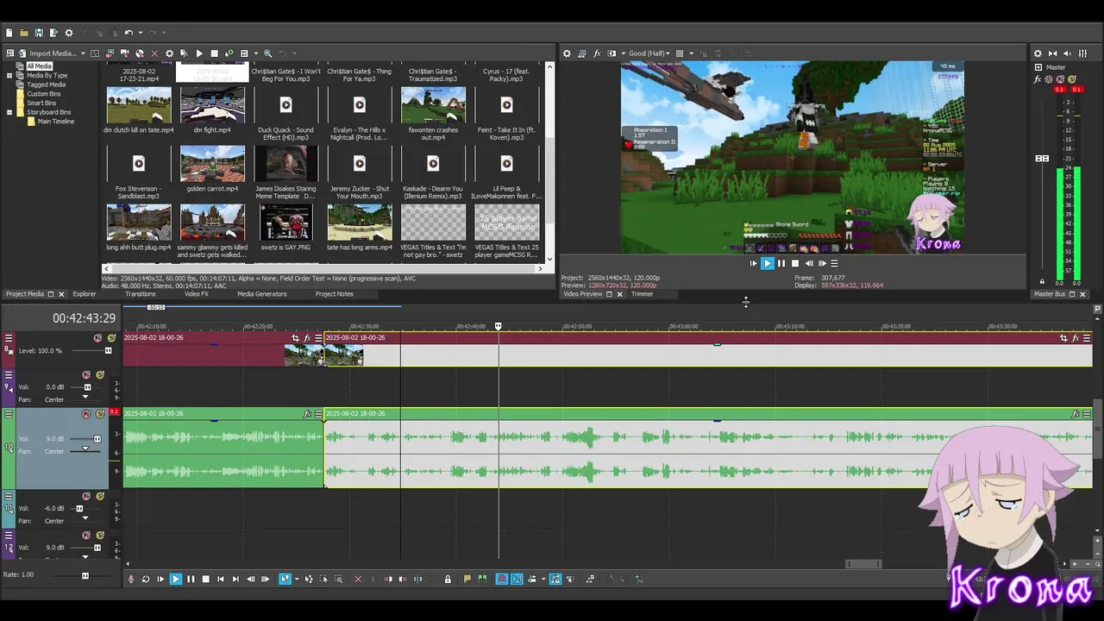1104x621 pixels.
Task: Click the Pause button under the preview
Action: tap(781, 263)
